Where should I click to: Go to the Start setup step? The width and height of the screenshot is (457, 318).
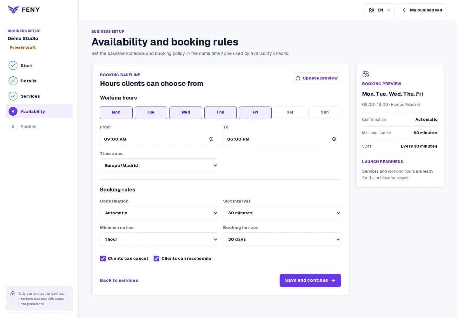coord(39,66)
